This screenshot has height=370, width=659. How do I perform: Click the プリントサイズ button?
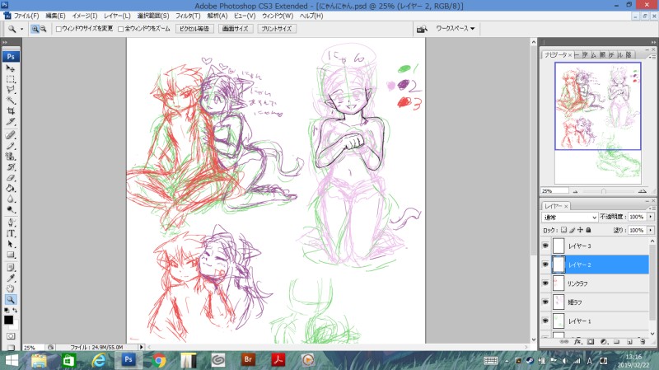(x=276, y=29)
